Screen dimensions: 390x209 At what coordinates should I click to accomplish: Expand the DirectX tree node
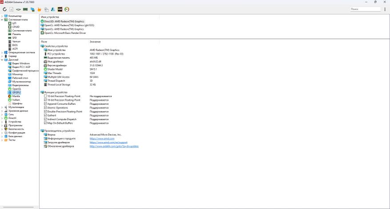(x=2, y=118)
